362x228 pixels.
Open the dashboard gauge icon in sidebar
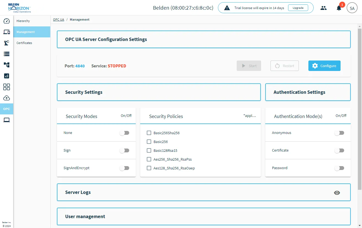[x=7, y=21]
